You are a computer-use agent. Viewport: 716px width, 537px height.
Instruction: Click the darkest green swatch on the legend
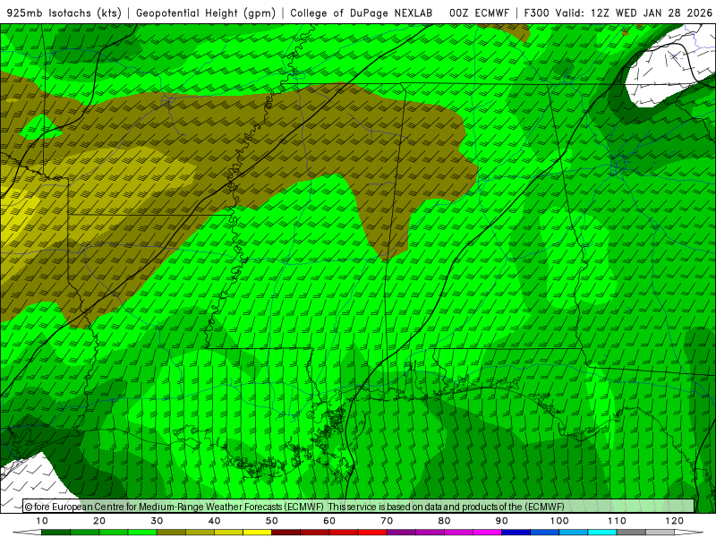(55, 533)
